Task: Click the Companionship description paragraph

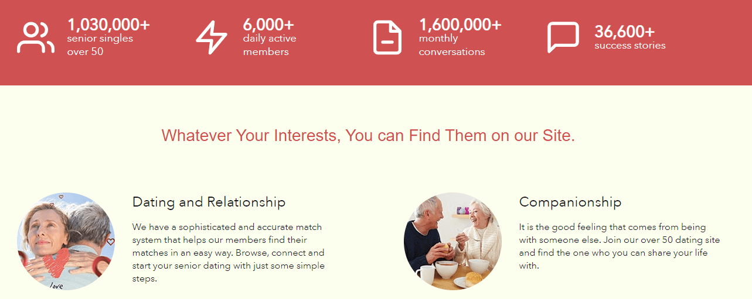Action: [620, 246]
